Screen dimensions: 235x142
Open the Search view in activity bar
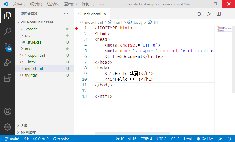(8, 31)
